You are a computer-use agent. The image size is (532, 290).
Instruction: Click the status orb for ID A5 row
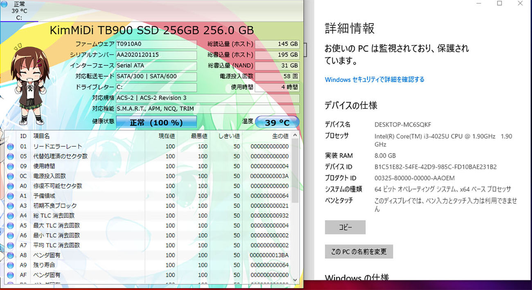[10, 225]
